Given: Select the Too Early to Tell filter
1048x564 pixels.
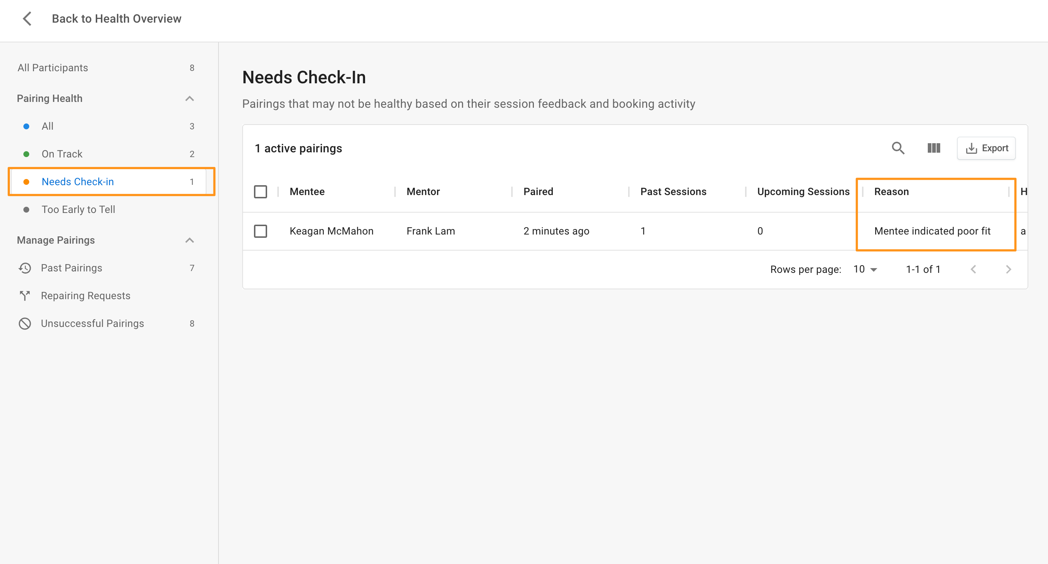Looking at the screenshot, I should (108, 209).
